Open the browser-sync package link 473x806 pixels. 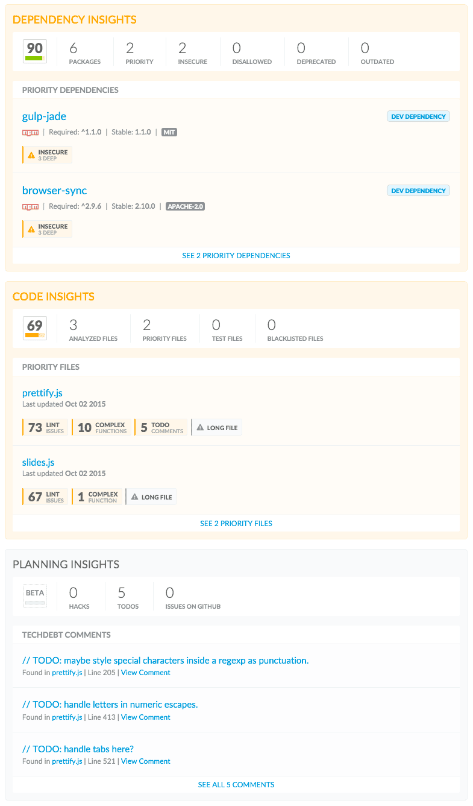pos(54,191)
